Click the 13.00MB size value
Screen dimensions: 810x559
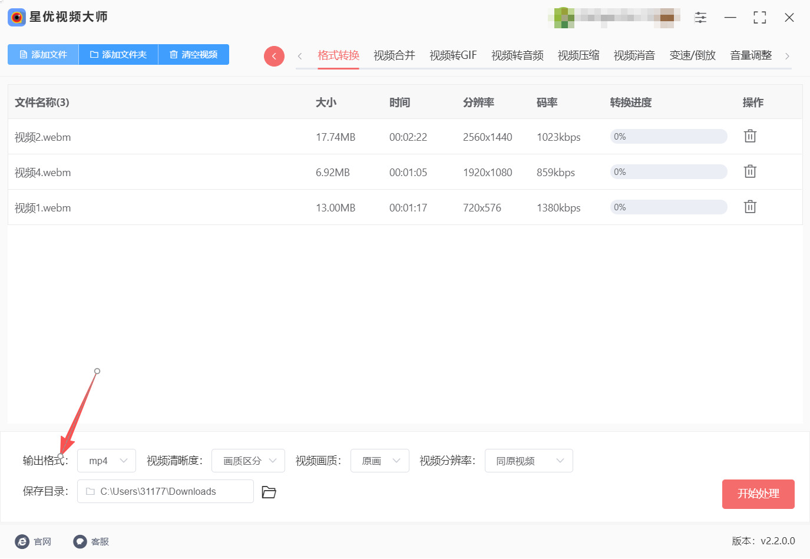pyautogui.click(x=336, y=208)
